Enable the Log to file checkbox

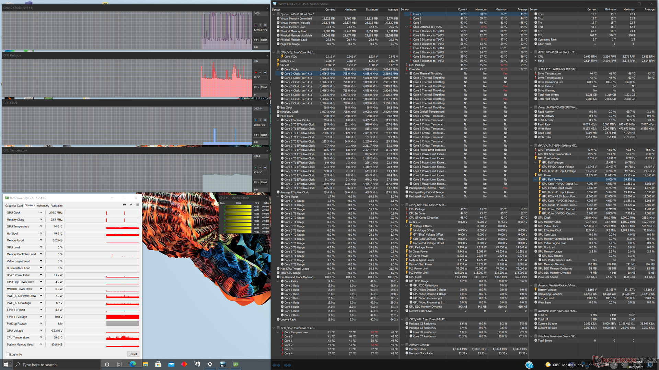pos(8,355)
